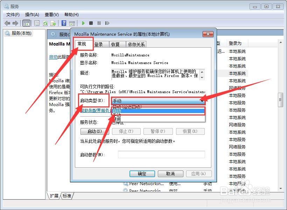Click the 帮助我配置服务 link in the dialog
Viewport: 287px width, 210px height.
point(96,111)
